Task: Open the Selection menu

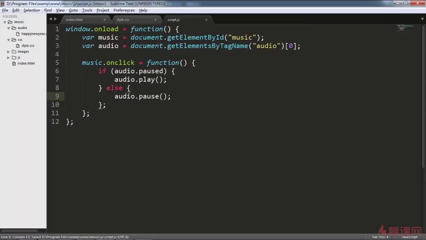Action: [32, 10]
